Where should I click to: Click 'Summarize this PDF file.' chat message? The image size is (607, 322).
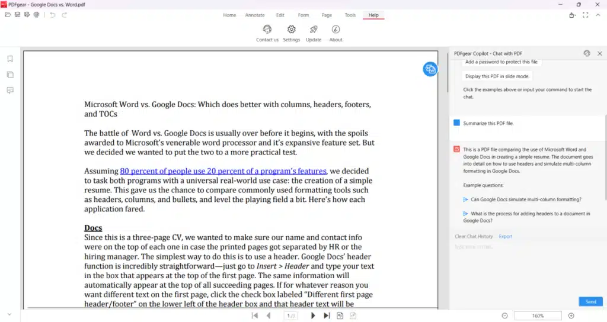(x=488, y=123)
